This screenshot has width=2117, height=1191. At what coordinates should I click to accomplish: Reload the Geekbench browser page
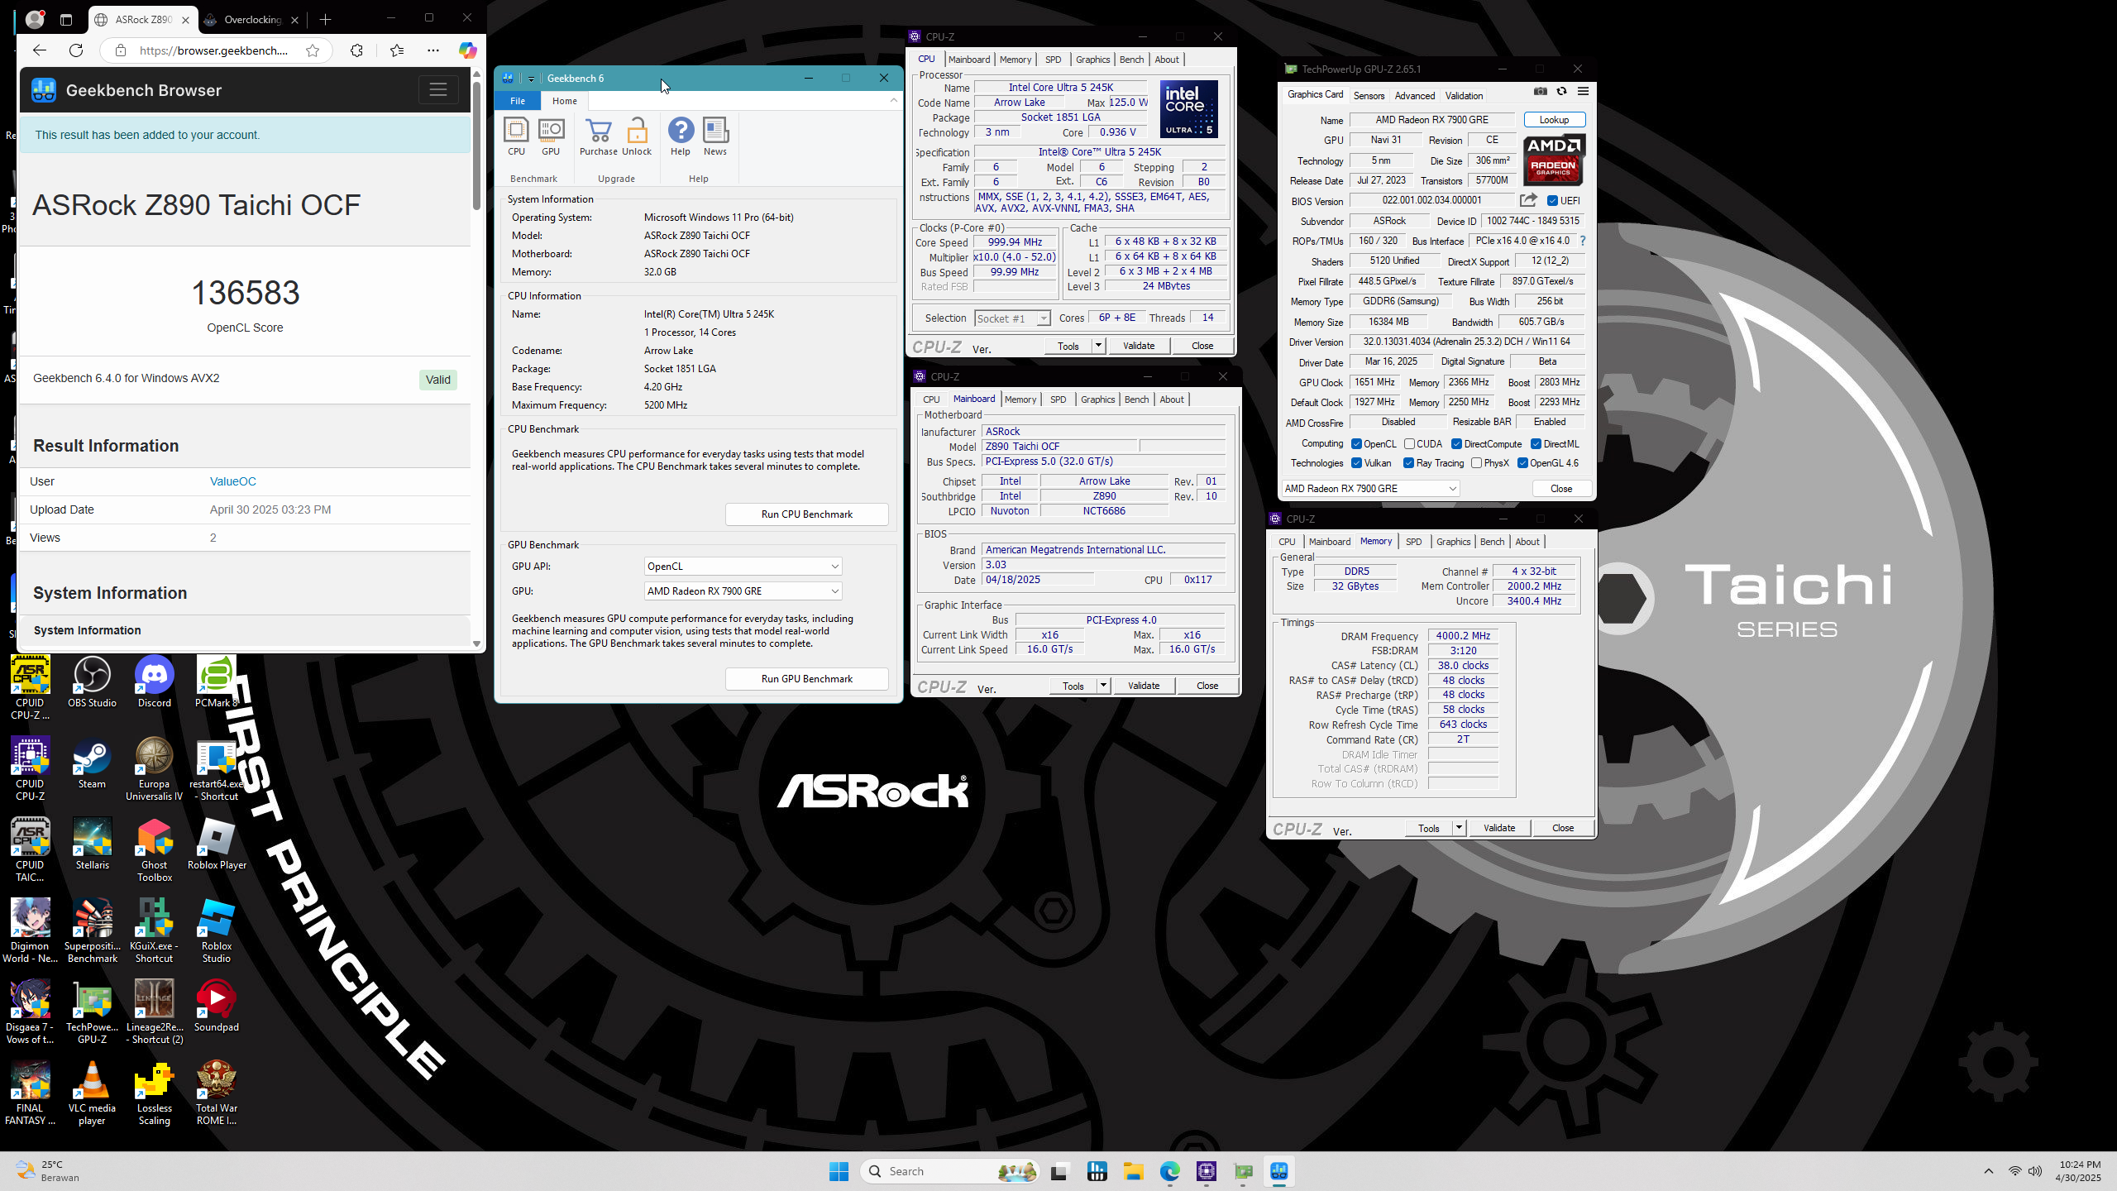76,50
